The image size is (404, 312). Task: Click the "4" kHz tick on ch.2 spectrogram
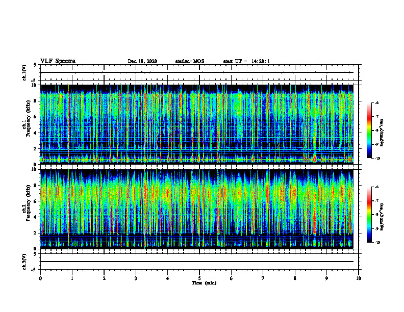tap(36, 217)
